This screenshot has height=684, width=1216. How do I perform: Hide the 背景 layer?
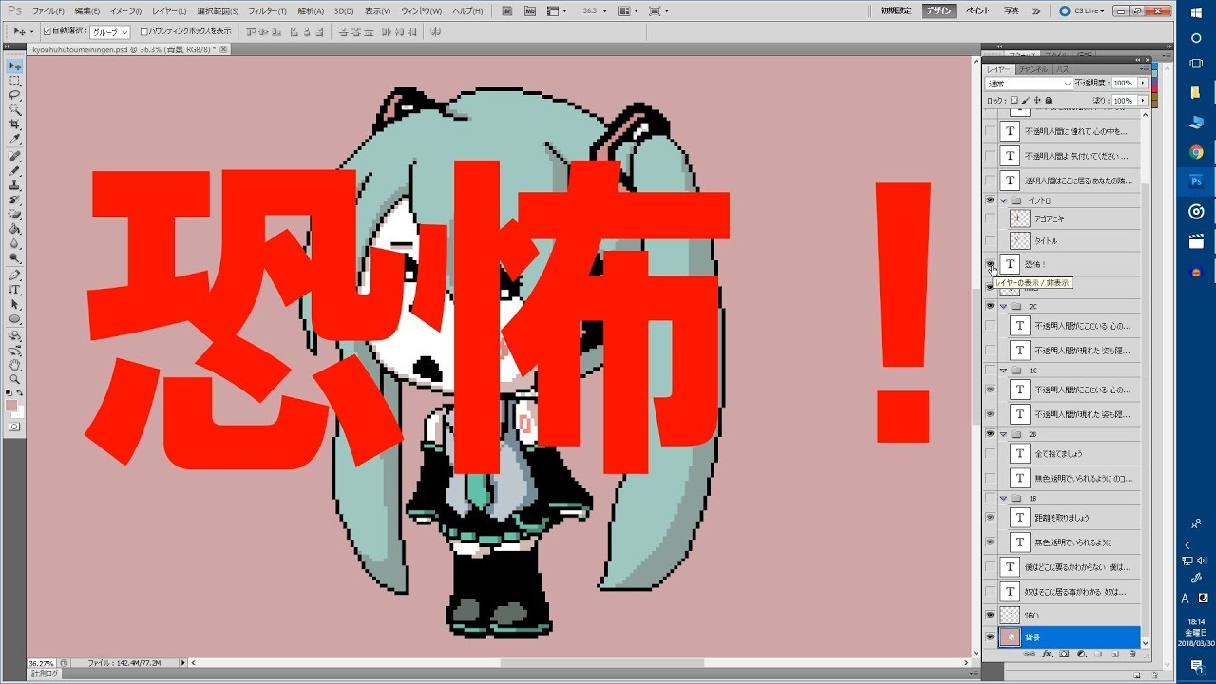tap(991, 637)
